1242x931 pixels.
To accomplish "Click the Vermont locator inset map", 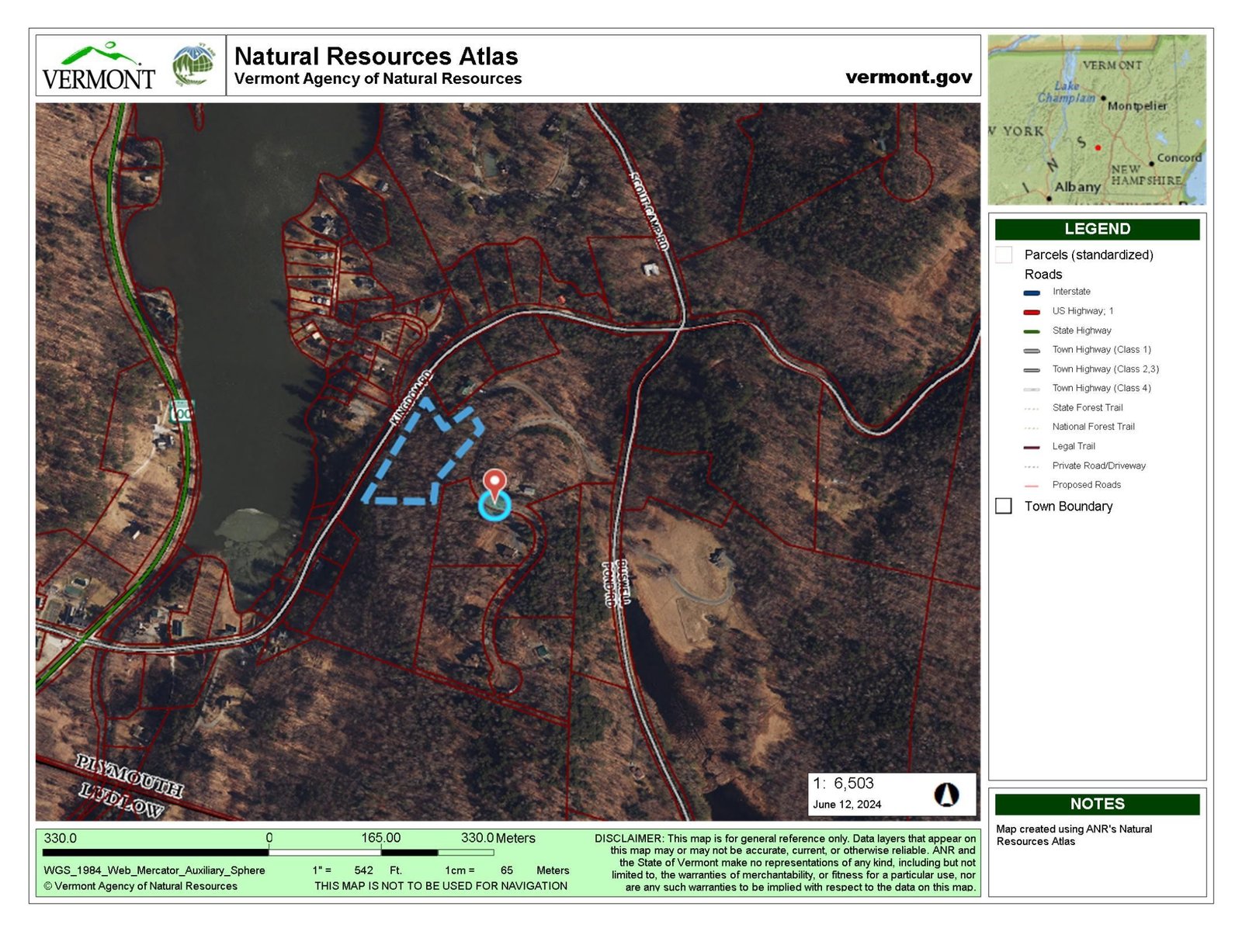I will [1097, 119].
